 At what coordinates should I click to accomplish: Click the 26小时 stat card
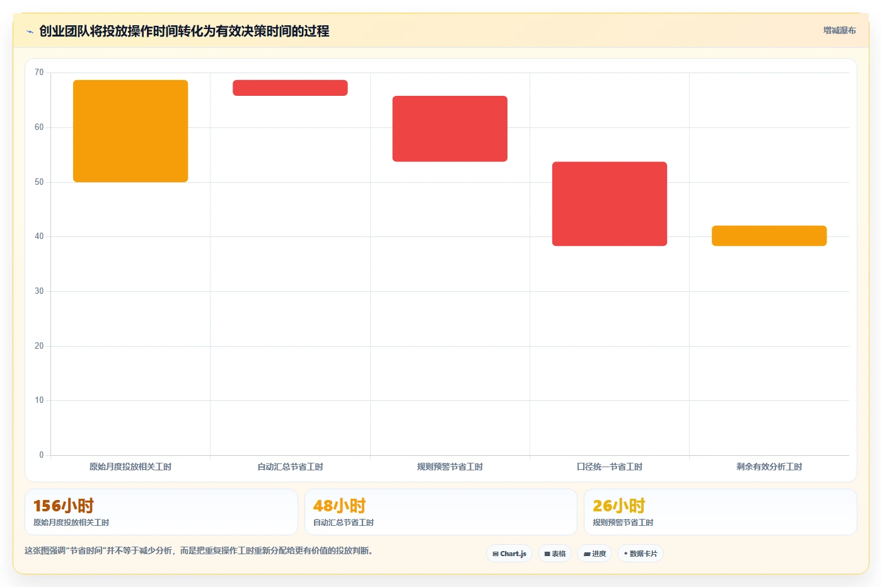pyautogui.click(x=720, y=512)
